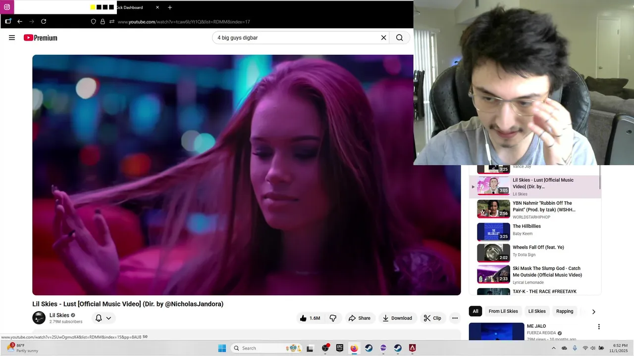The image size is (634, 356).
Task: Open Task View on the taskbar
Action: click(310, 348)
